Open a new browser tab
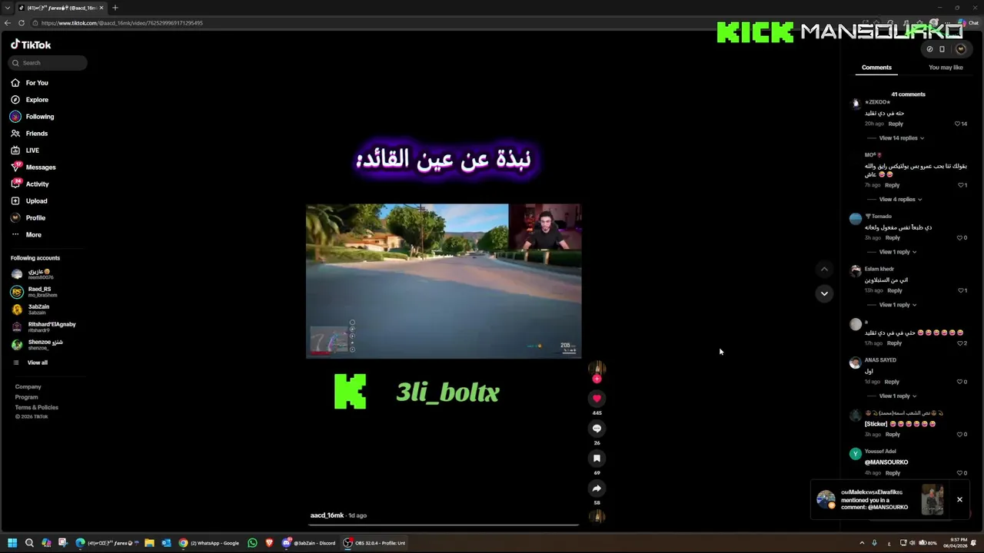This screenshot has height=553, width=984. click(x=115, y=8)
